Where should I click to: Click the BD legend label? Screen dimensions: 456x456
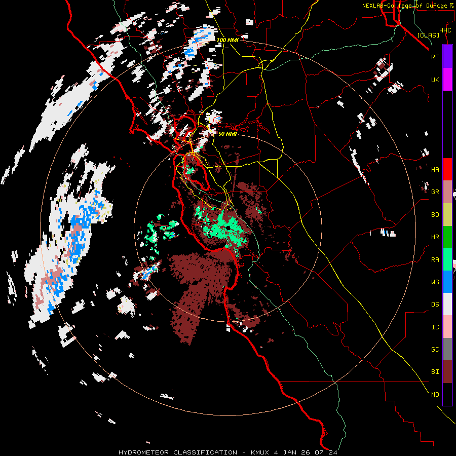point(435,215)
